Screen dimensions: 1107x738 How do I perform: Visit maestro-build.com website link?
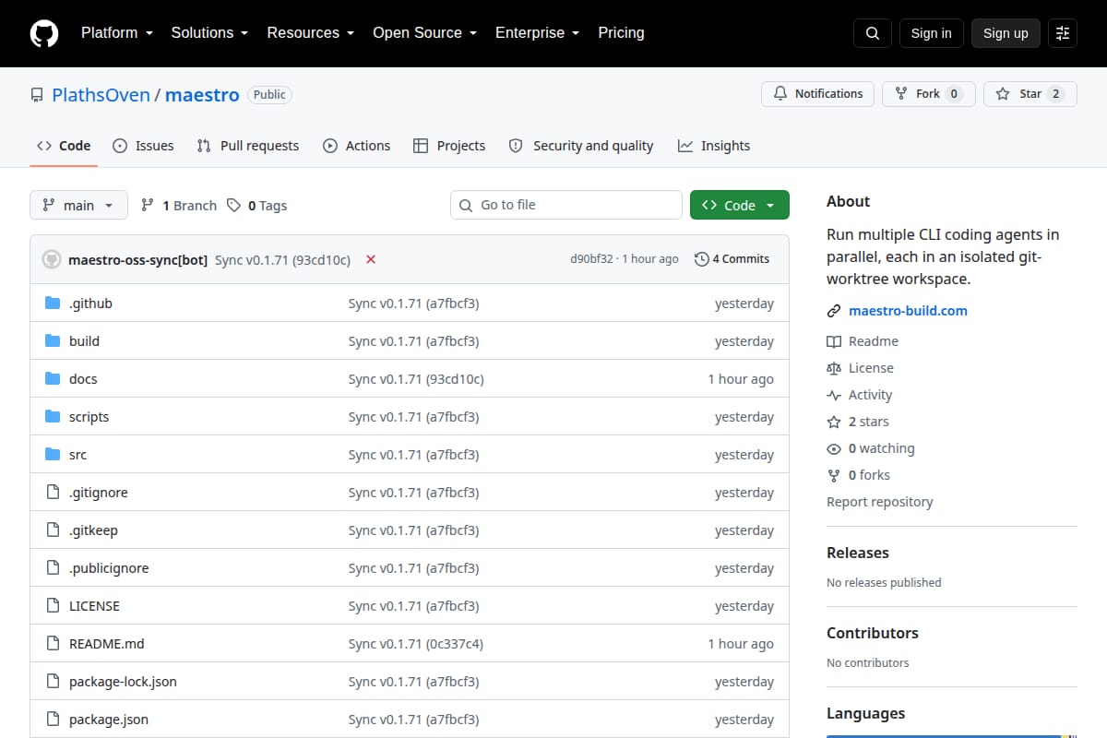(x=908, y=311)
